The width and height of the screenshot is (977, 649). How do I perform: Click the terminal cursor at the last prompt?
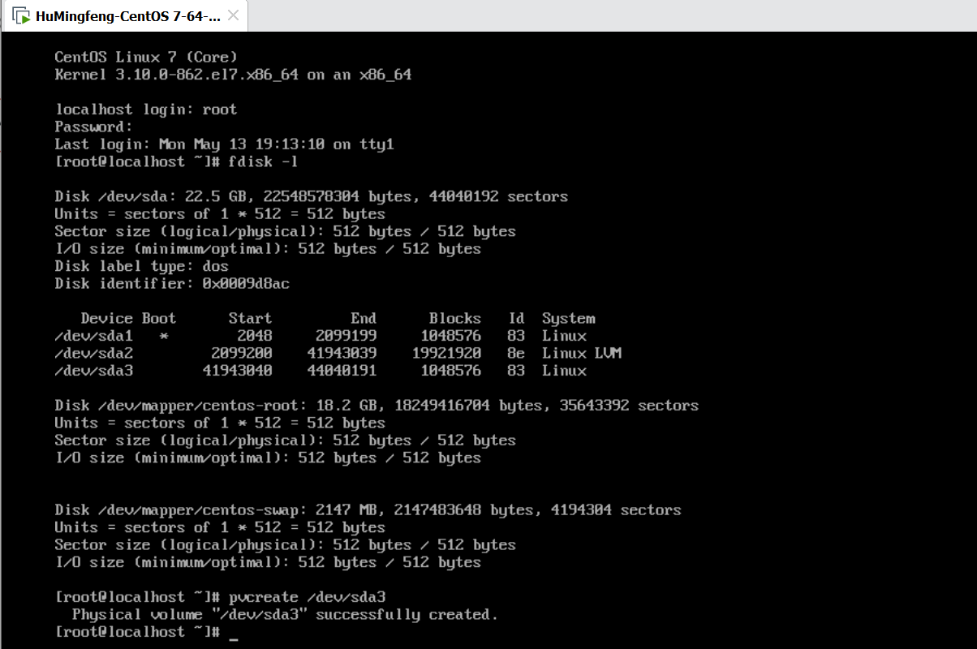pyautogui.click(x=234, y=638)
